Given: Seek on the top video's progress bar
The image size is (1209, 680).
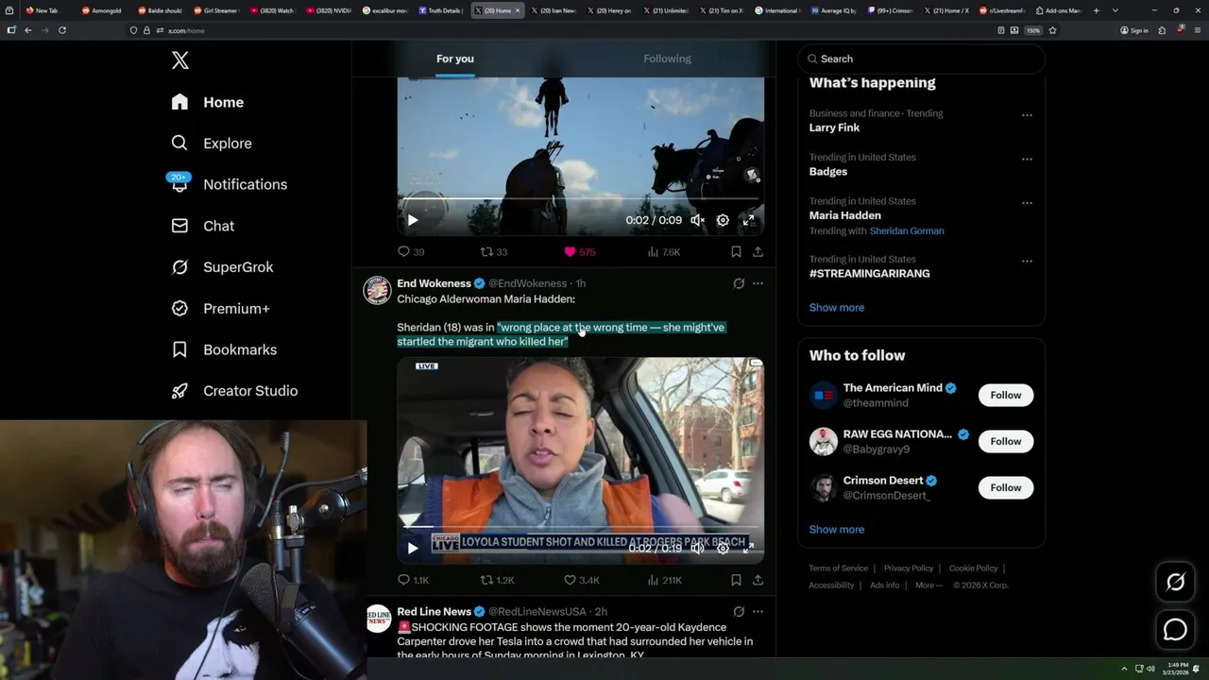Looking at the screenshot, I should [x=580, y=199].
